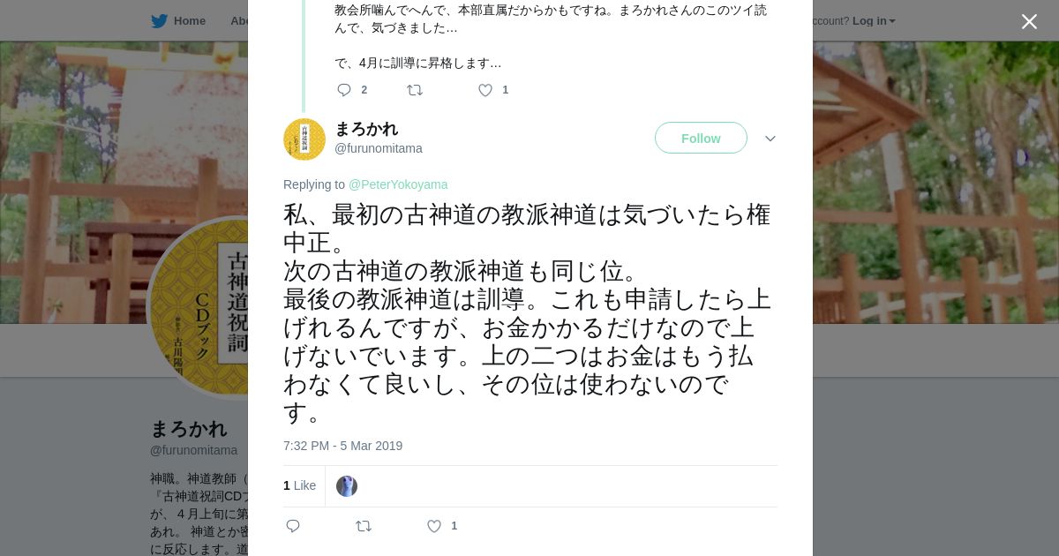Click the @furunomitama handle in tweet header
Screen dimensions: 1059x556
pos(378,148)
